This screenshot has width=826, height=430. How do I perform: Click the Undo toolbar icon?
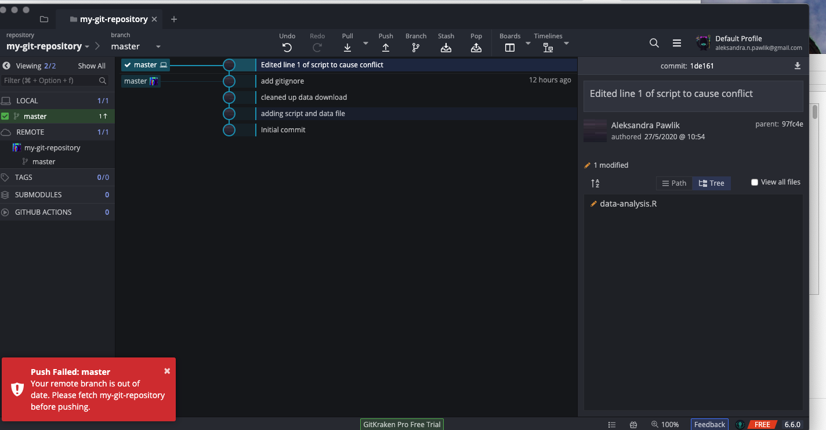[287, 48]
